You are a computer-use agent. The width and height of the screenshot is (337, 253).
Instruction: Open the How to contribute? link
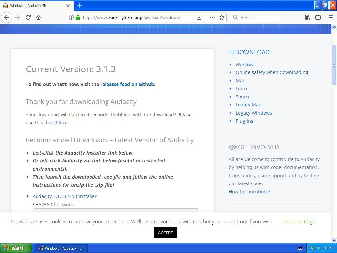249,192
